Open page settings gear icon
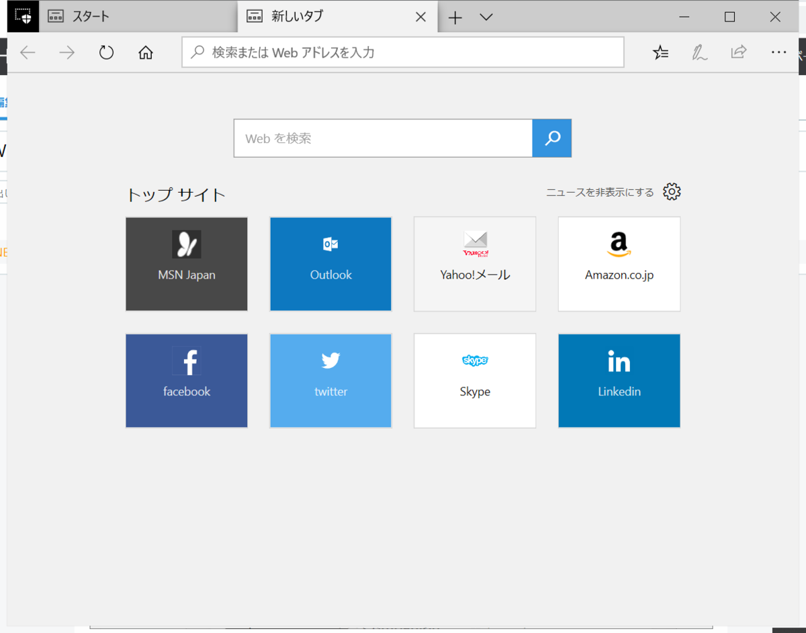The image size is (806, 633). 672,192
